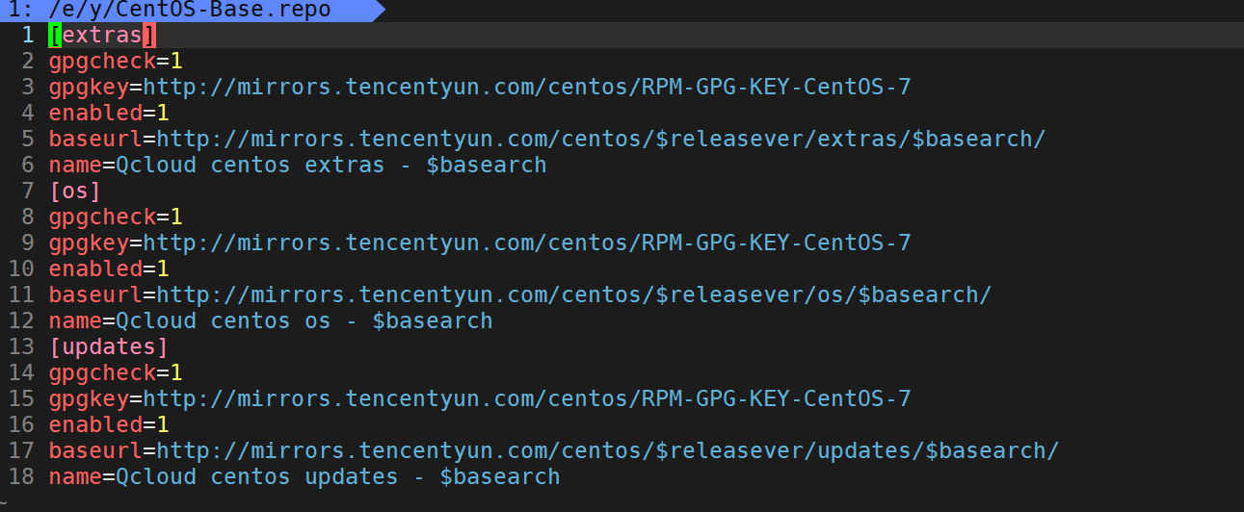Click the gpgkey URL on line 3
This screenshot has width=1244, height=512.
pos(527,88)
